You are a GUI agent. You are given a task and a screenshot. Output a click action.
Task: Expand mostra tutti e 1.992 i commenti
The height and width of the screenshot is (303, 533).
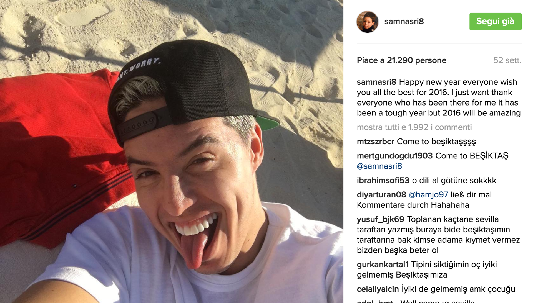point(414,127)
